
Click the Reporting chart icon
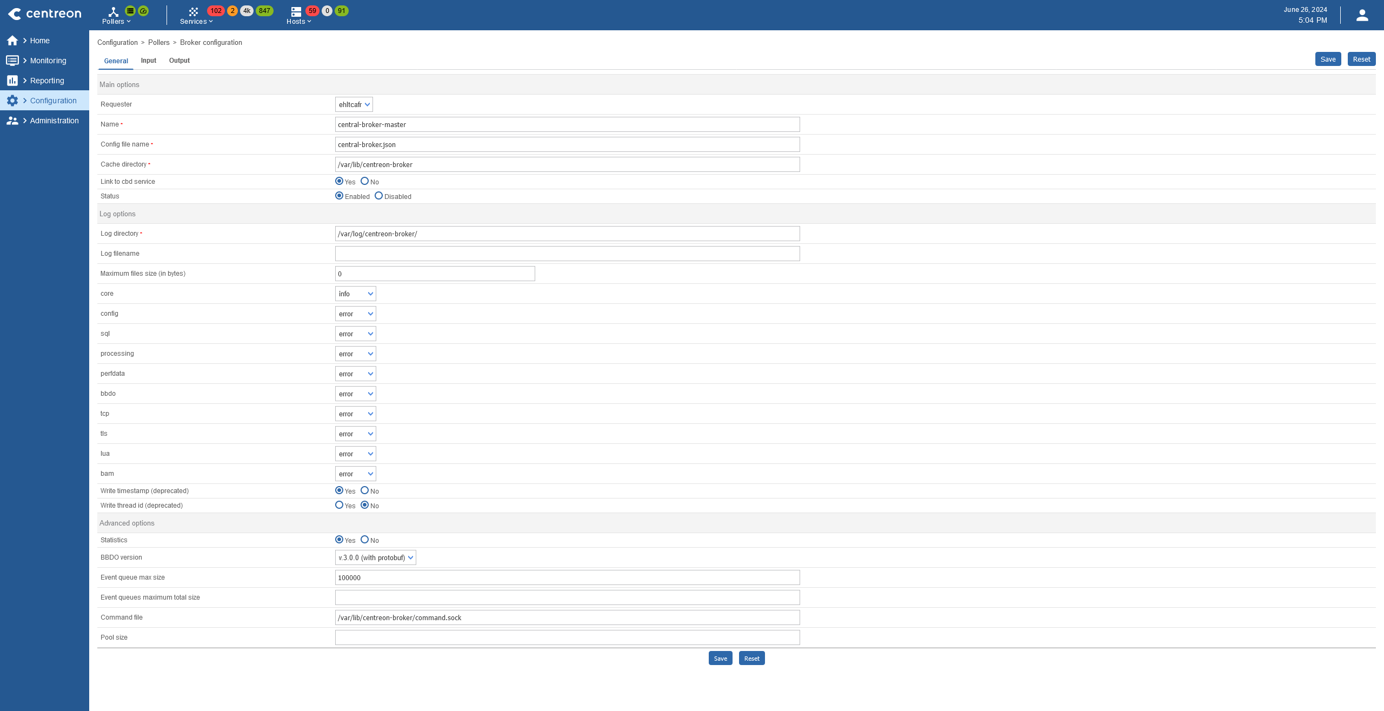click(12, 81)
